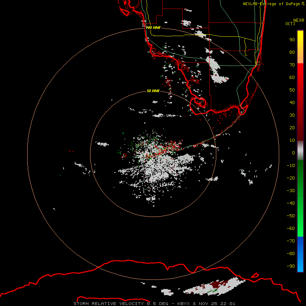
Task: Click the 50 NMI range ring label
Action: 153,91
